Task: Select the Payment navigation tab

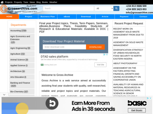Action: pyautogui.click(x=124, y=16)
